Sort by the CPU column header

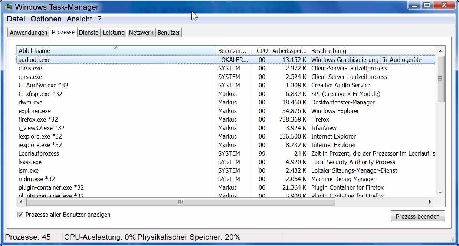260,51
